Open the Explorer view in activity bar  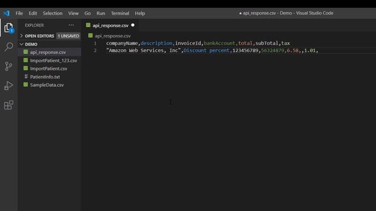9,28
